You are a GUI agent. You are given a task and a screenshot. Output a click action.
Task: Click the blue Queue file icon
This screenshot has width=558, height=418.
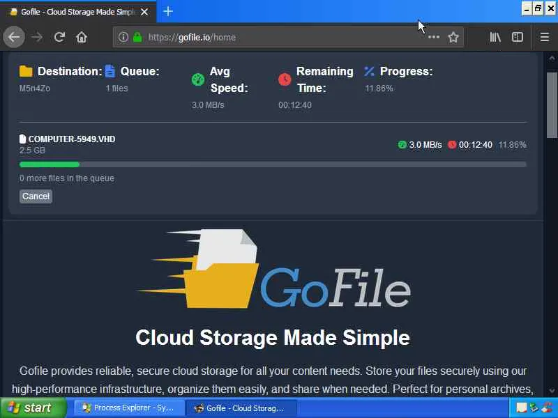coord(110,71)
